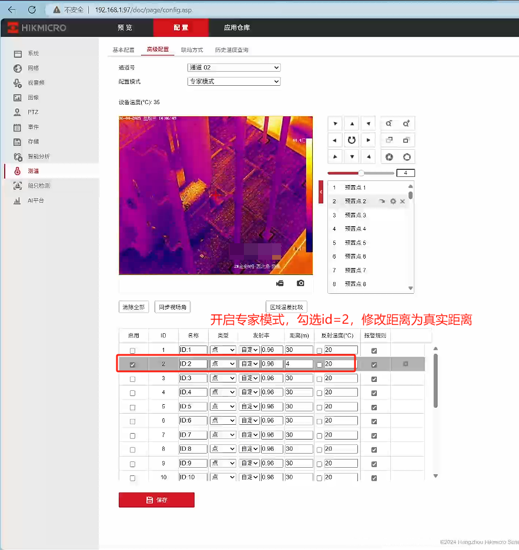The image size is (519, 550).
Task: Click the PTZ auto-scan center button
Action: [351, 140]
